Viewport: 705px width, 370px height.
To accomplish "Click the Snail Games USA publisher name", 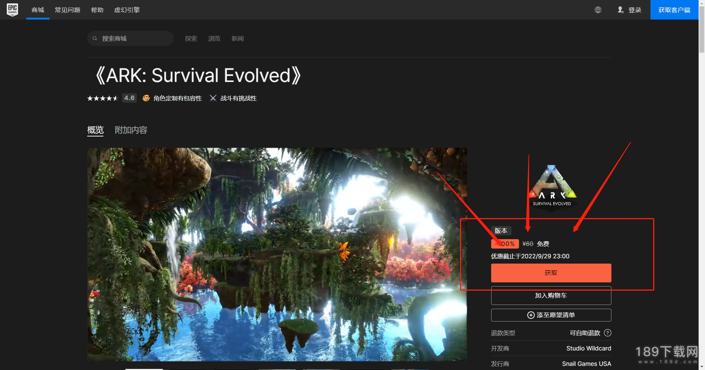I will tap(587, 364).
